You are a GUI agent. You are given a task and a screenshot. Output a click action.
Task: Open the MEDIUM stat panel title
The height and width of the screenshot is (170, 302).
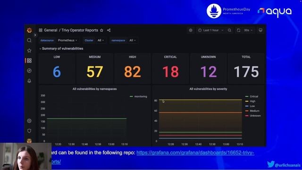point(95,57)
